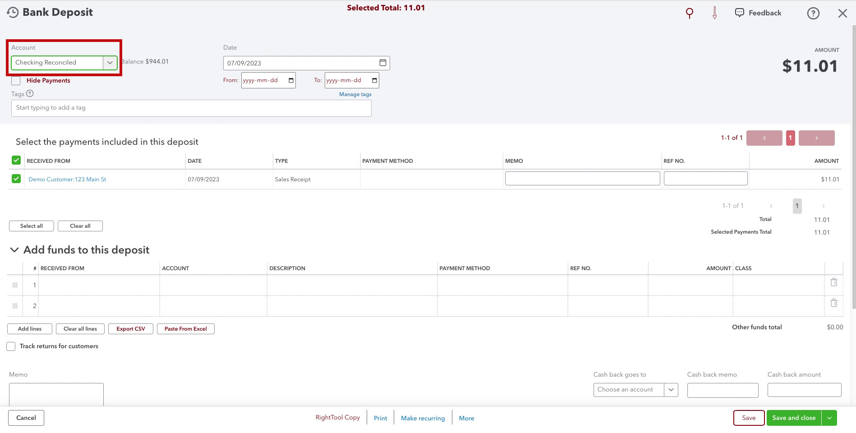
Task: Go to previous page using red arrow button
Action: tap(764, 138)
